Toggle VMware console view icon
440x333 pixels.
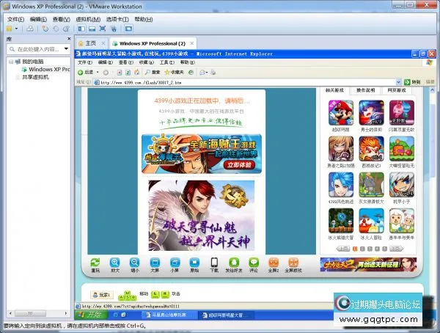[128, 29]
